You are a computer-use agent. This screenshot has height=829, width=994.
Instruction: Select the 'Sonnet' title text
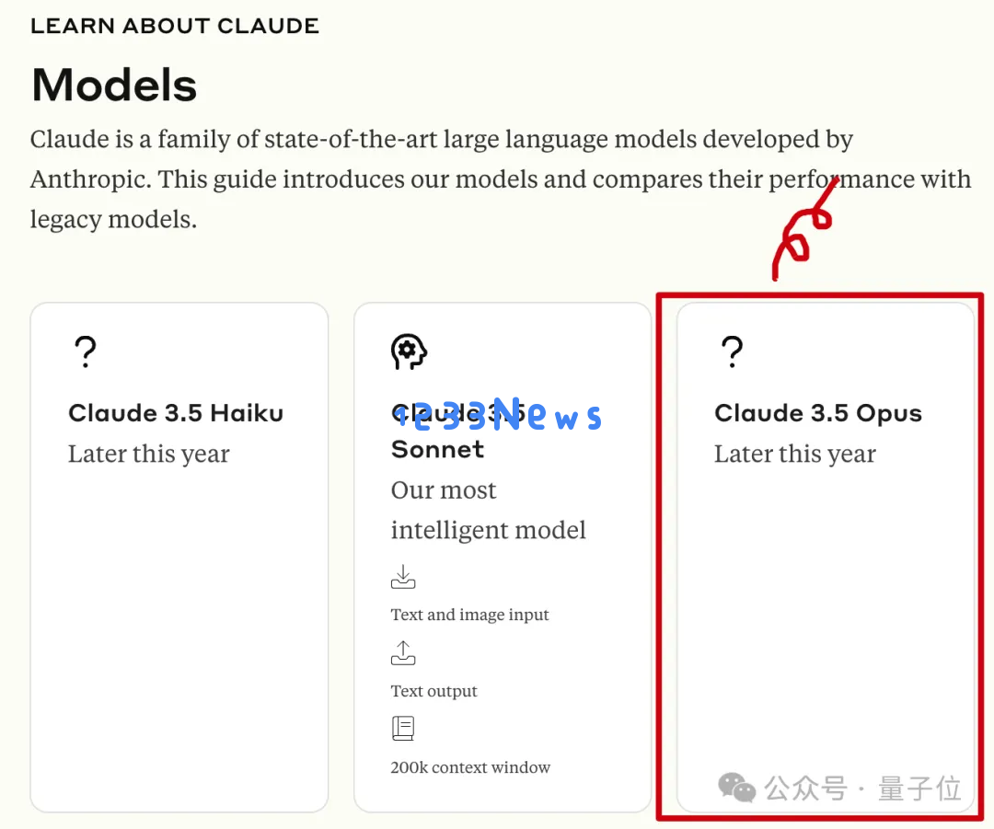pyautogui.click(x=437, y=449)
